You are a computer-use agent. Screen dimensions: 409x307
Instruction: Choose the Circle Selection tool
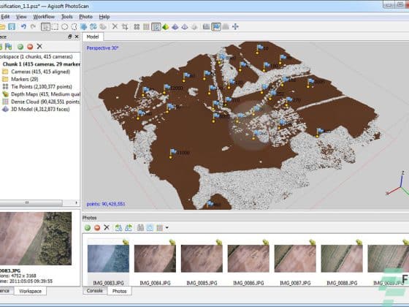65,26
